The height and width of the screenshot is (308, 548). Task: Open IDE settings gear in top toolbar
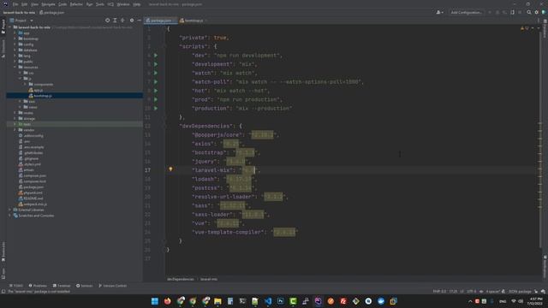tap(537, 12)
